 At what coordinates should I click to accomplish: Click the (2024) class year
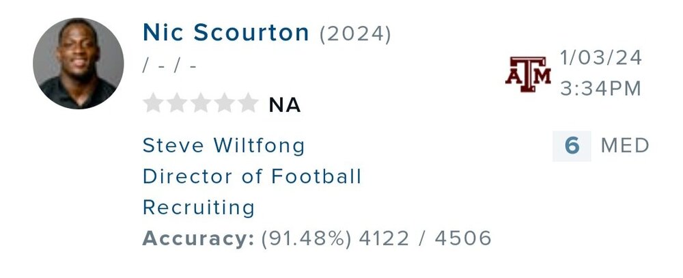(356, 33)
